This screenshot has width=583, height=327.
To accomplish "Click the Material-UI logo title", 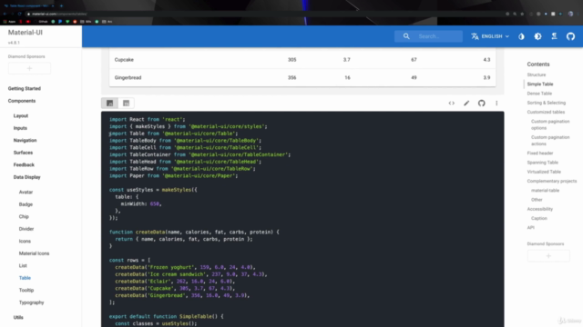I will pos(26,33).
